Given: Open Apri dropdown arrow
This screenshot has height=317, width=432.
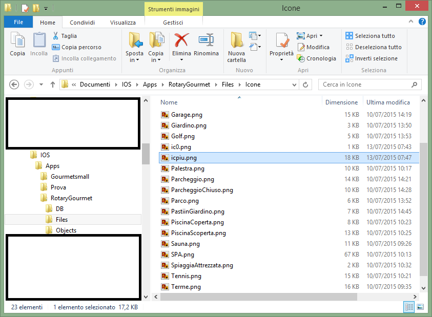Looking at the screenshot, I should (321, 36).
